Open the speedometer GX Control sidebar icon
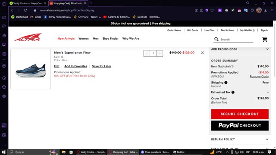Viewport: 276px width, 155px height. [x=4, y=26]
